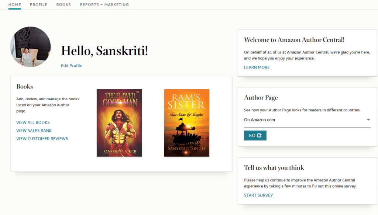Click the author profile photo
Image resolution: width=378 pixels, height=215 pixels.
tap(30, 47)
